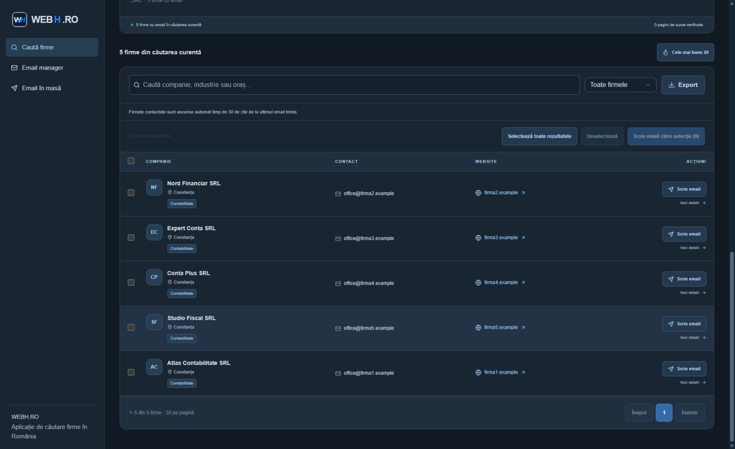Open Vezi detalii for Studio Fiscal SRL

(x=693, y=337)
